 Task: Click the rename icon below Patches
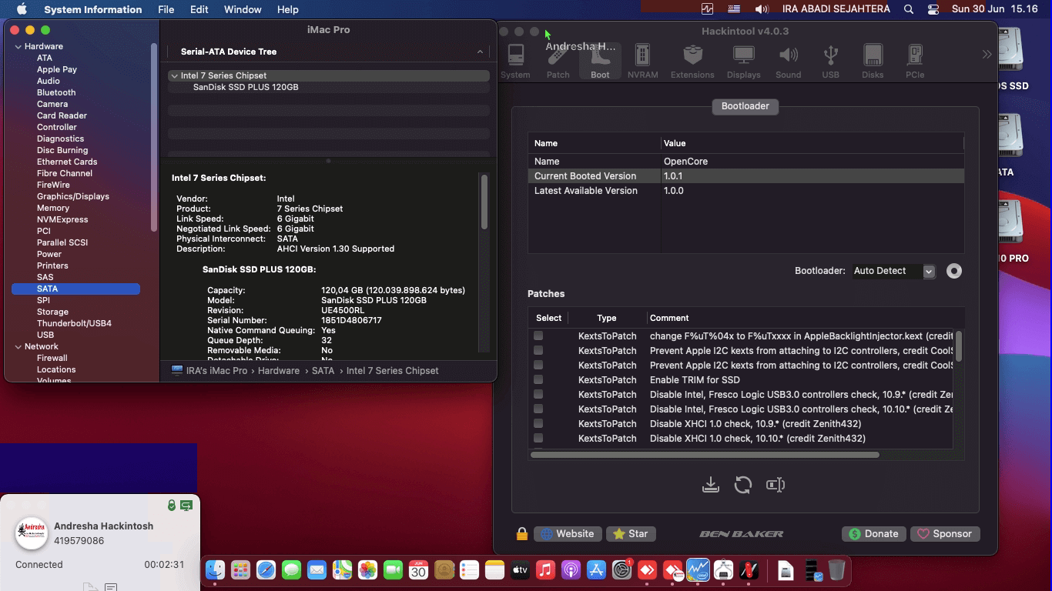pyautogui.click(x=776, y=485)
